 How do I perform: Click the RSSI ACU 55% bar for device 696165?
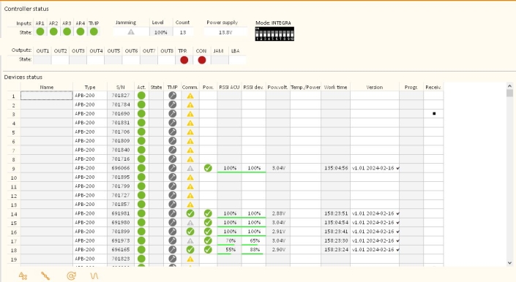229,250
